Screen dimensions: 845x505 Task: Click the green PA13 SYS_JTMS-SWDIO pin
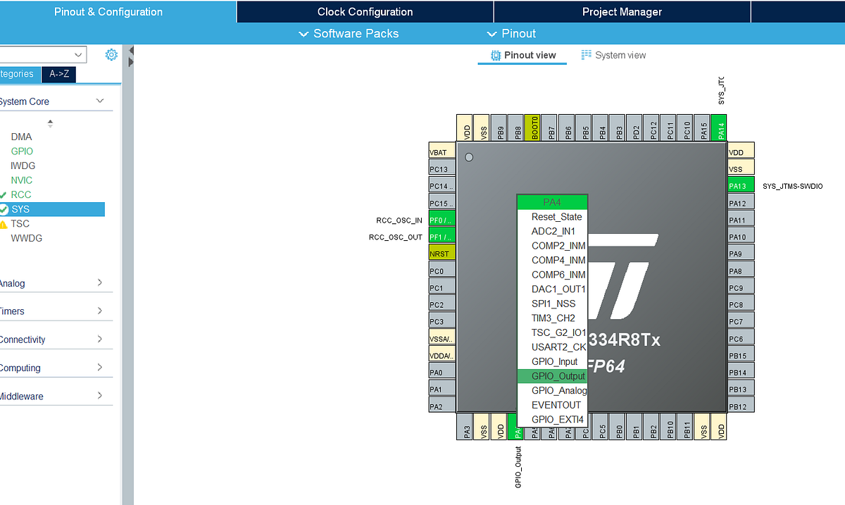(740, 185)
